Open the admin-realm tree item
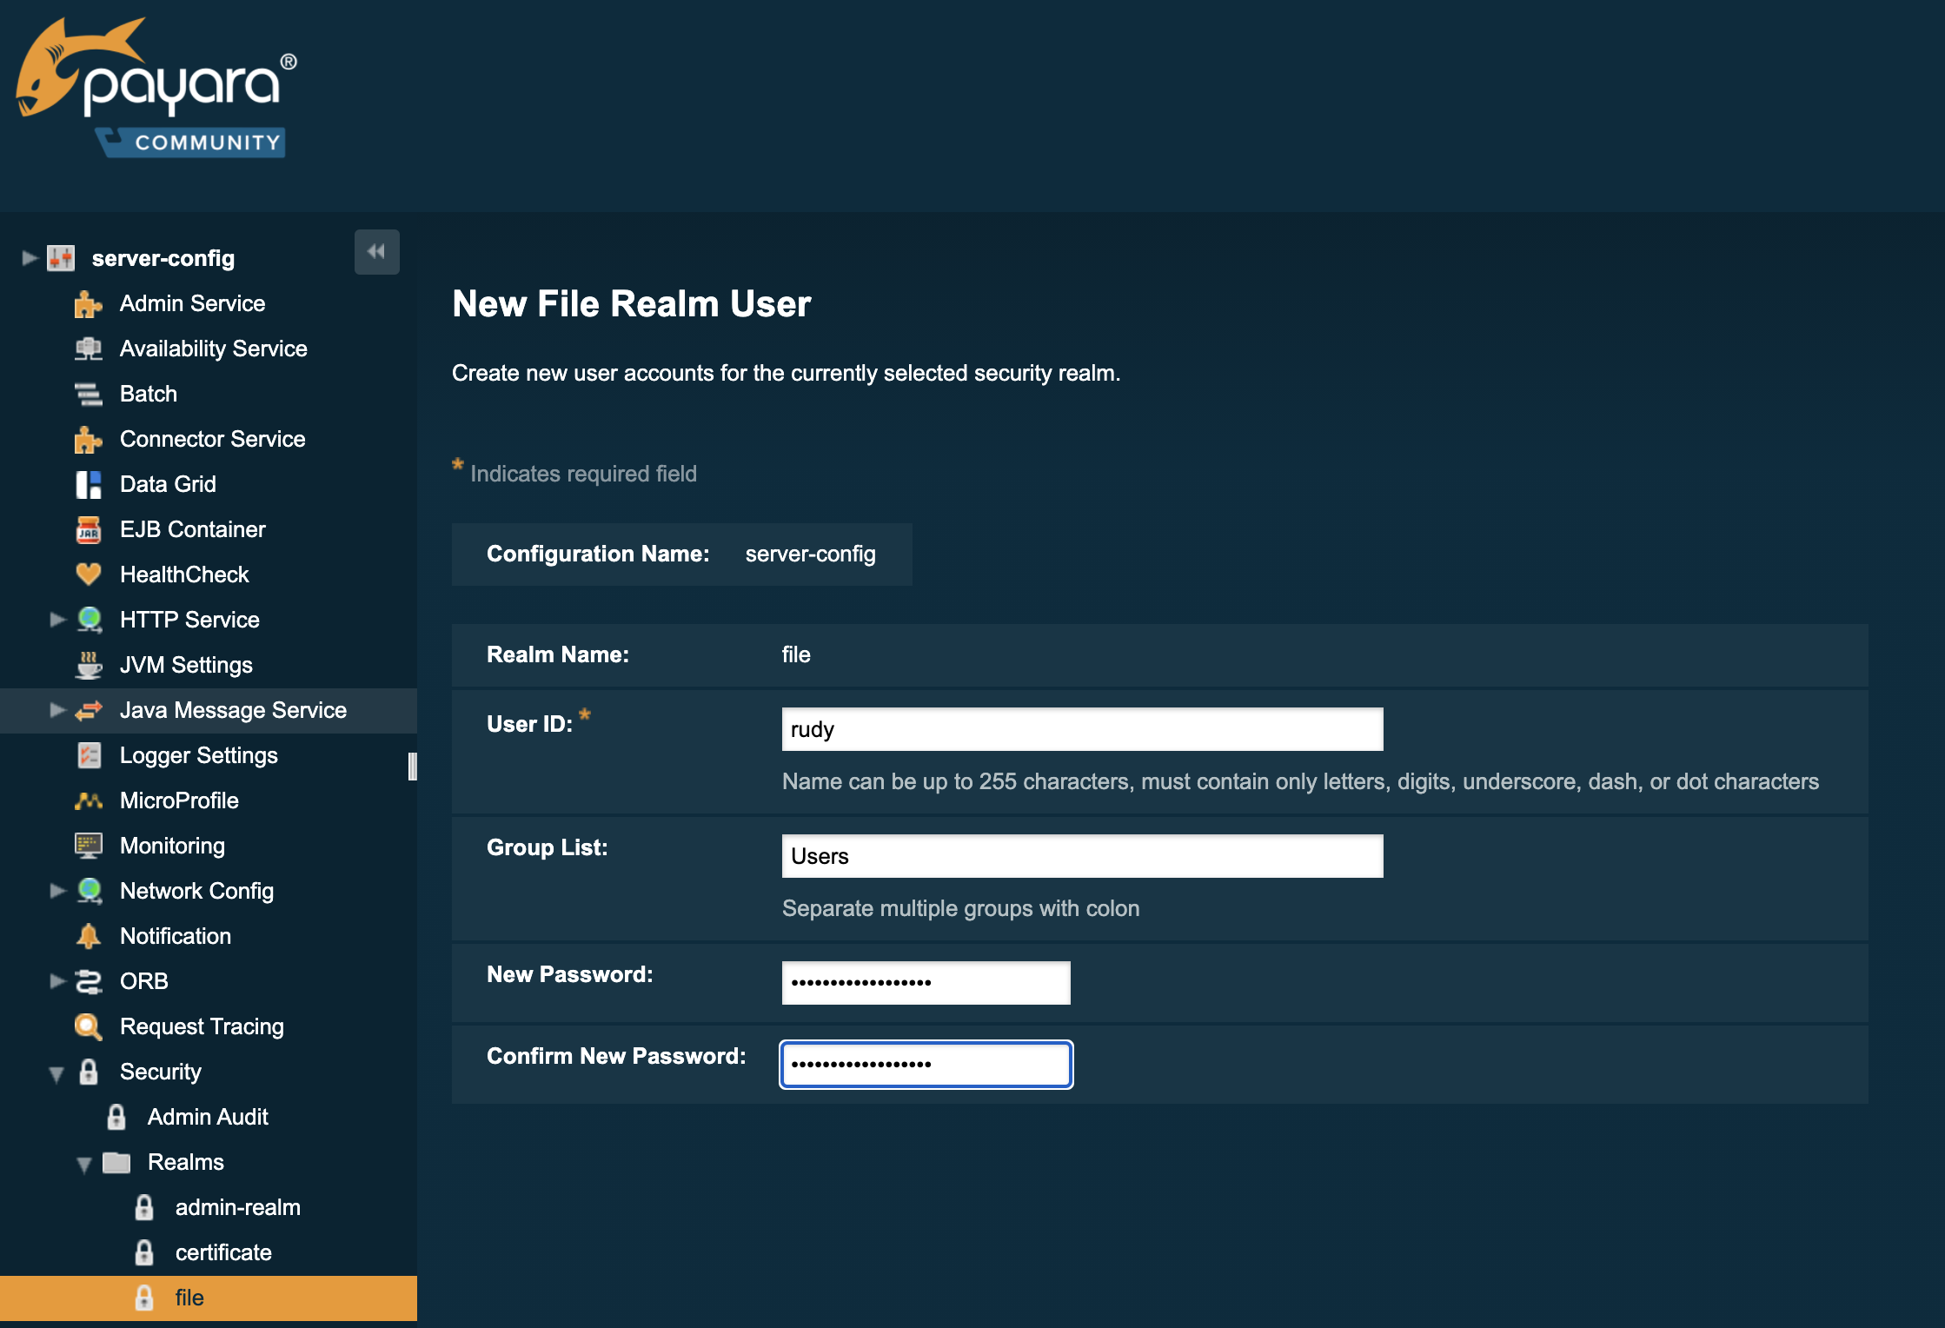Image resolution: width=1945 pixels, height=1328 pixels. pyautogui.click(x=237, y=1207)
